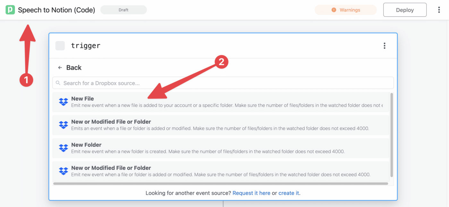The height and width of the screenshot is (207, 449).
Task: Click the horizontal scrollbar below the sources
Action: (221, 184)
